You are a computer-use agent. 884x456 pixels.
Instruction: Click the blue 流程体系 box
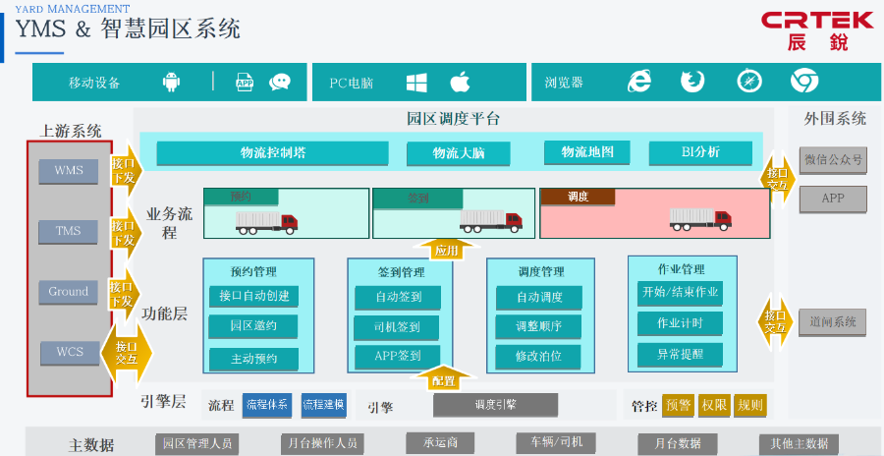[267, 405]
